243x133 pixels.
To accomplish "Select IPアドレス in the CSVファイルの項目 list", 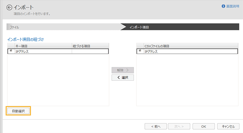I will click(x=187, y=51).
